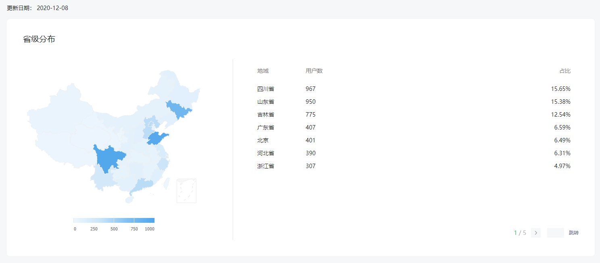
Task: Click the 广东省 row label
Action: (266, 127)
